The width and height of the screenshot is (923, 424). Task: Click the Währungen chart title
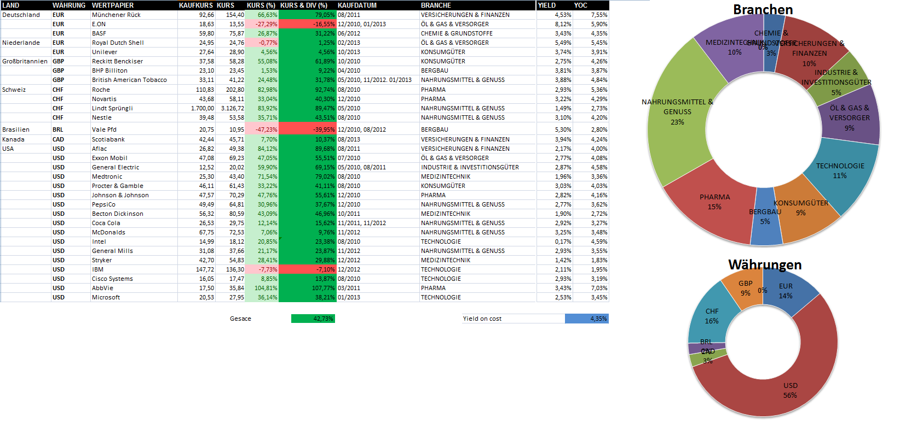click(x=765, y=264)
